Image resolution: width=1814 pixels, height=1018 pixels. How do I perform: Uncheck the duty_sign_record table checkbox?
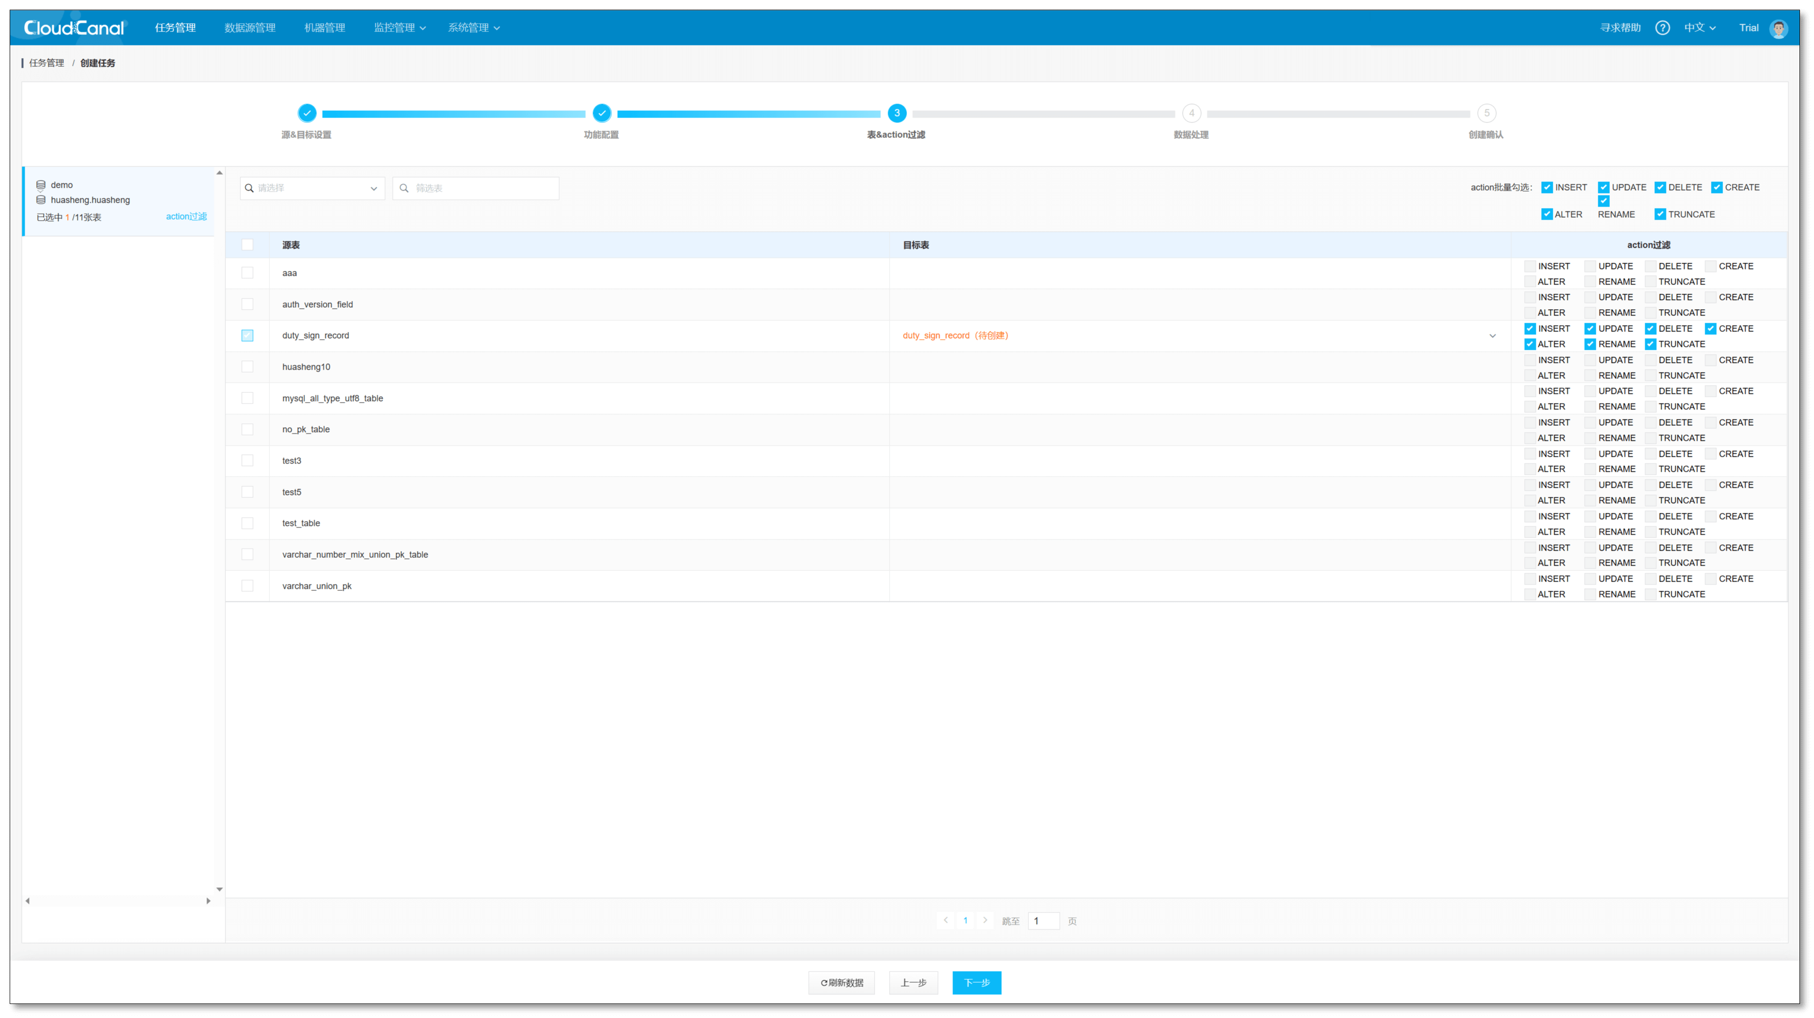[x=247, y=335]
